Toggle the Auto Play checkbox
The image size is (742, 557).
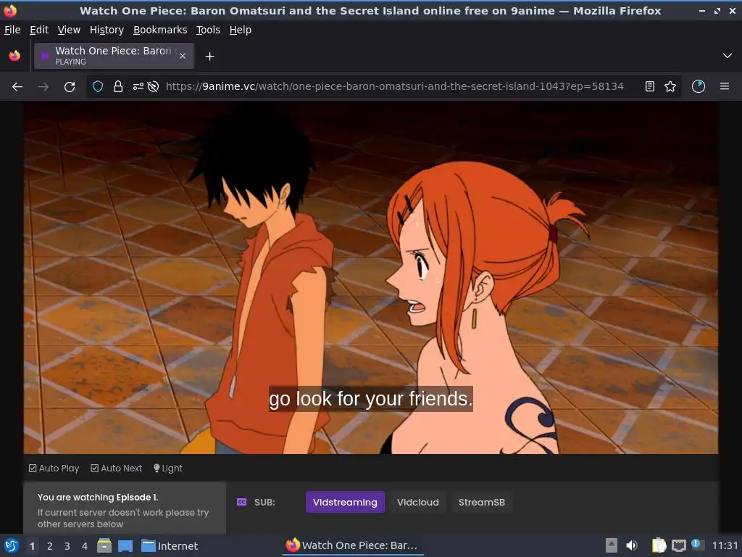54,469
